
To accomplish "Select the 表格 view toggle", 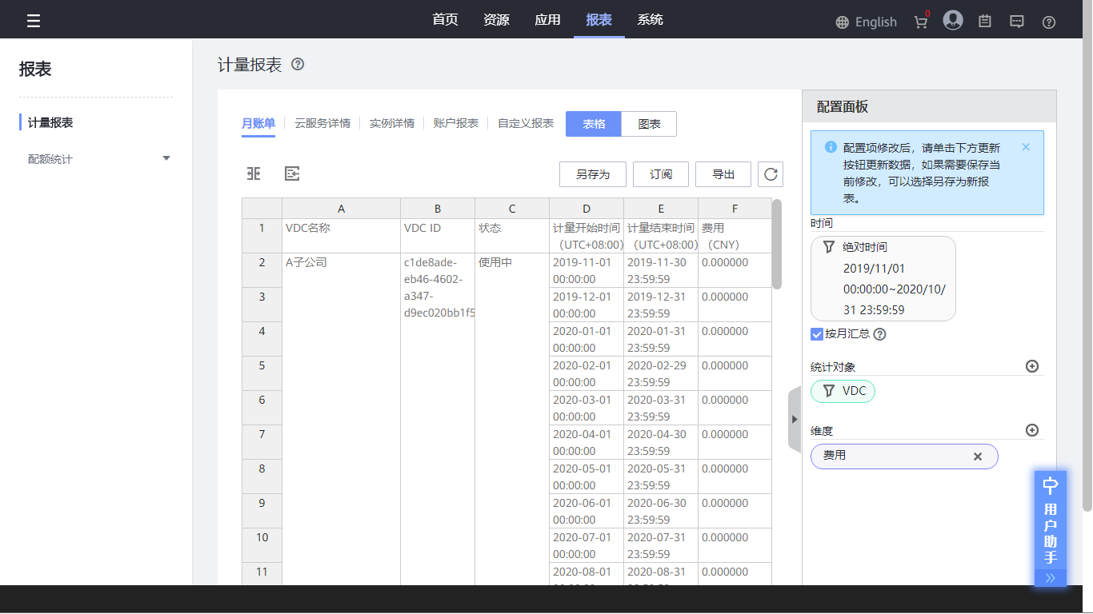I will [593, 124].
